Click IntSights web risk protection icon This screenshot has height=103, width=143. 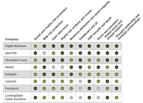(44, 74)
